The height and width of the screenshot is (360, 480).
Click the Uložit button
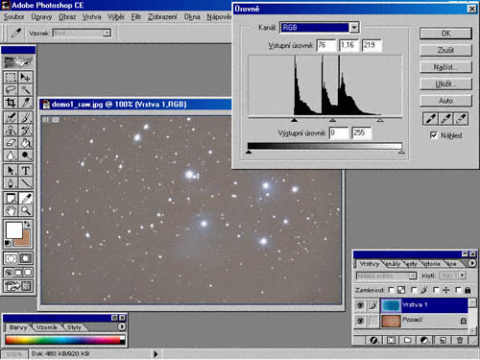(445, 84)
